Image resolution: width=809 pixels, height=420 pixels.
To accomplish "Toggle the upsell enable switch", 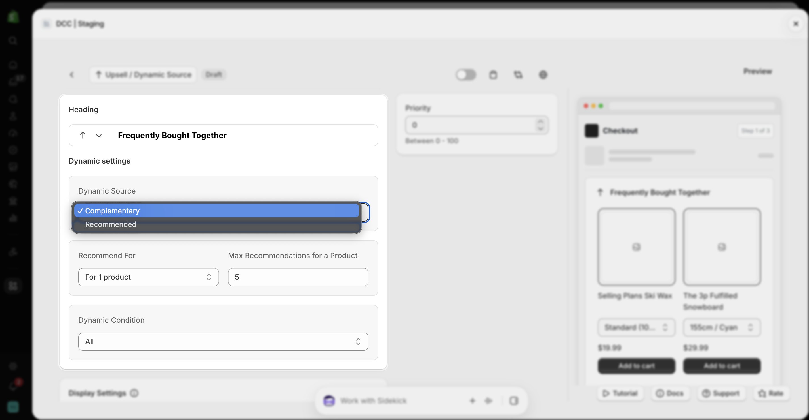I will pyautogui.click(x=466, y=75).
